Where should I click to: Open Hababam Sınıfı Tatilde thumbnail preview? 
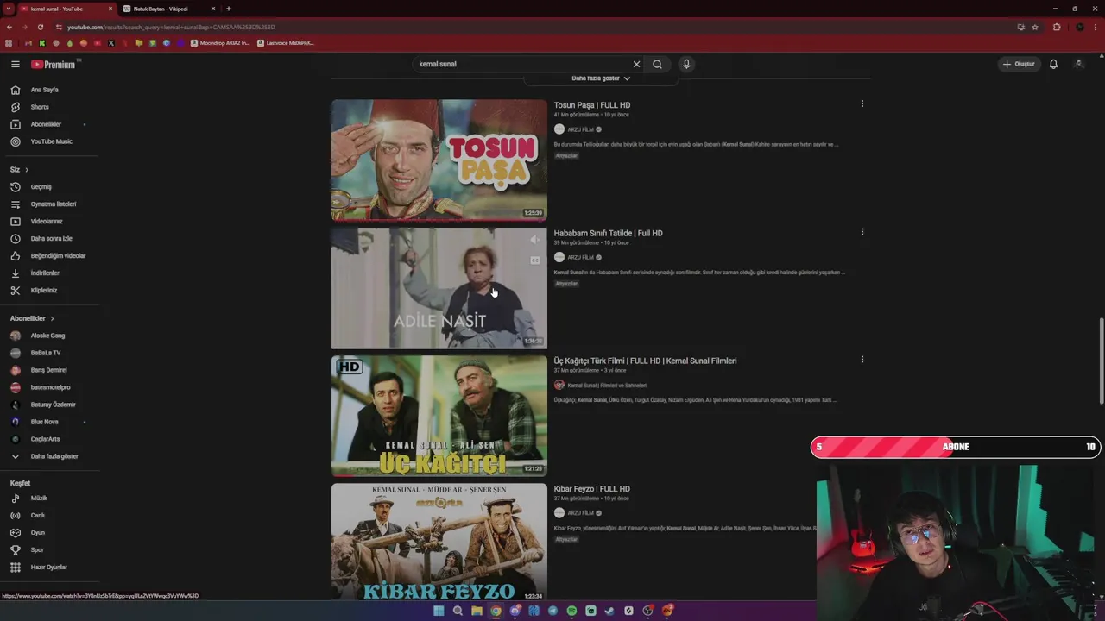coord(439,288)
